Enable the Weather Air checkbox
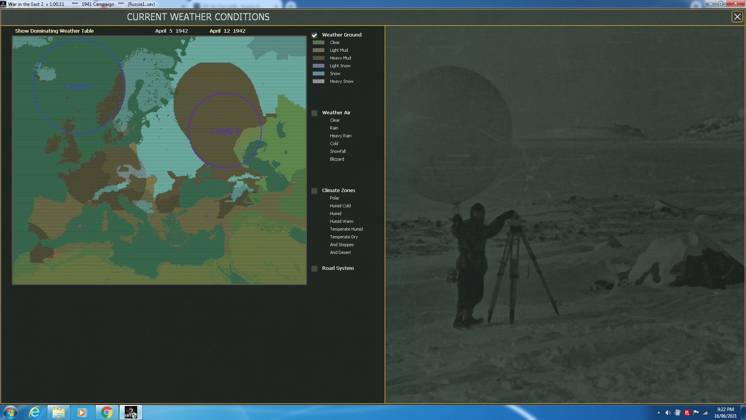Screen dimensions: 746x420 (314, 113)
